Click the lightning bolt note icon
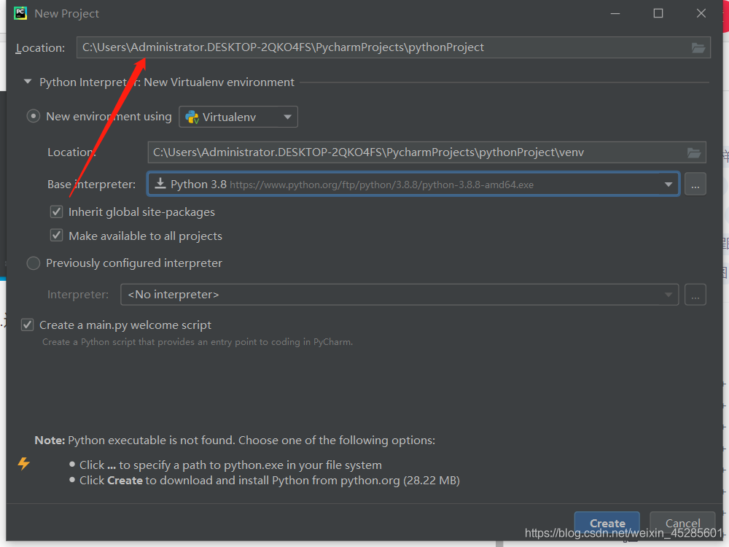 24,463
